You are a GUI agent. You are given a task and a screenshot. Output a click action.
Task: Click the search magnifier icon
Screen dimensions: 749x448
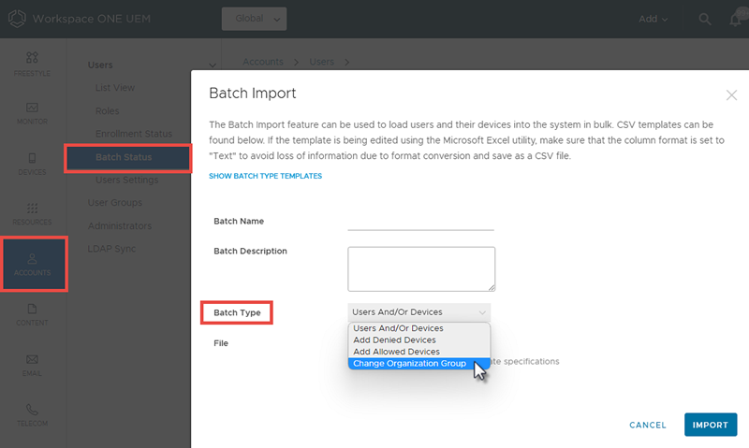705,19
